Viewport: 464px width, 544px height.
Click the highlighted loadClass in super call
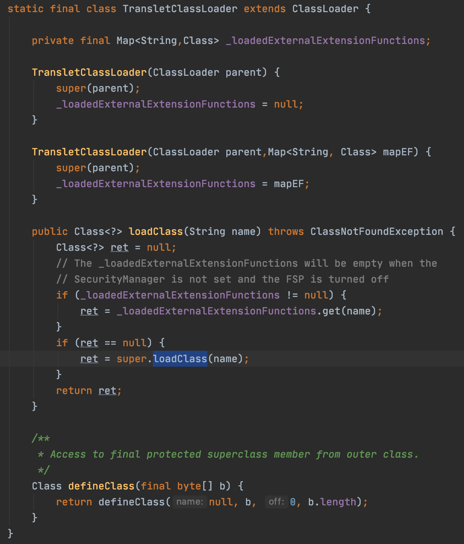click(180, 359)
